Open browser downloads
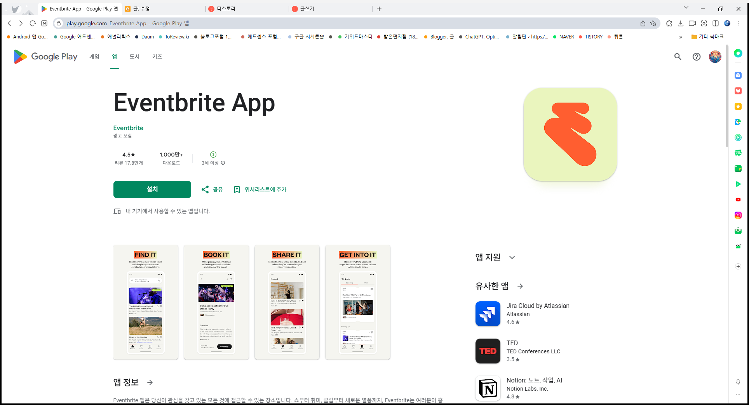 [x=681, y=23]
